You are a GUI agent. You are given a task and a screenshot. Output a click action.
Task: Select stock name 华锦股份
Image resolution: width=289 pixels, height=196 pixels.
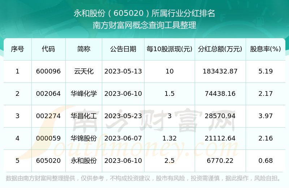[x=84, y=138]
